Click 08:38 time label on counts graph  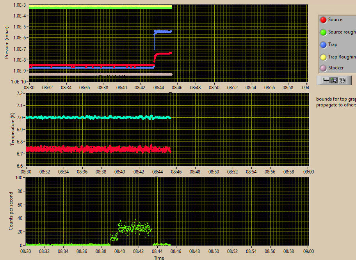101,251
